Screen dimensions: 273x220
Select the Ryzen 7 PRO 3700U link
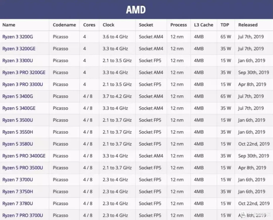[x=23, y=215]
